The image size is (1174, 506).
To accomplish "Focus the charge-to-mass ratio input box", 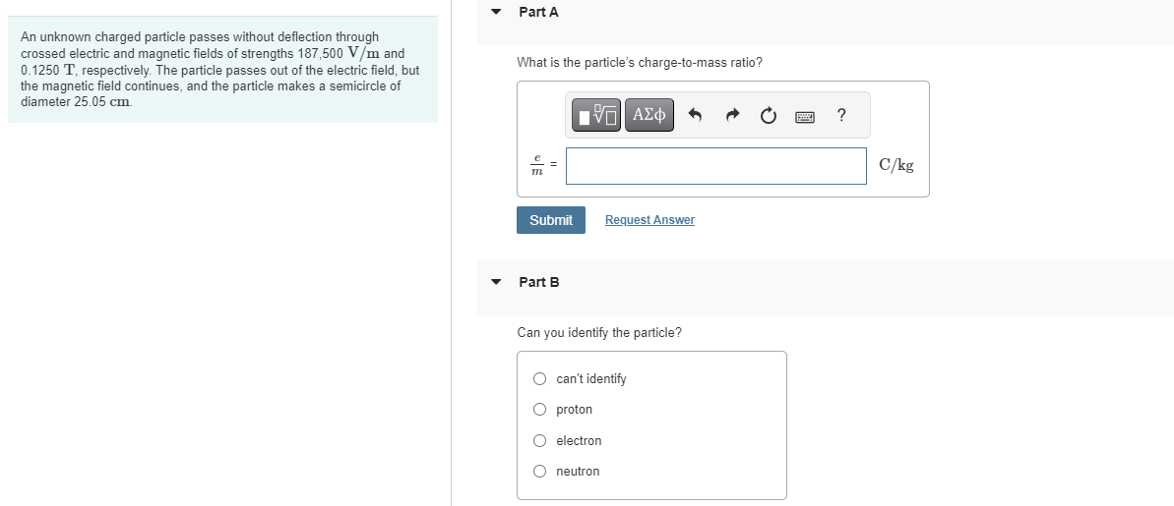I will pyautogui.click(x=716, y=166).
